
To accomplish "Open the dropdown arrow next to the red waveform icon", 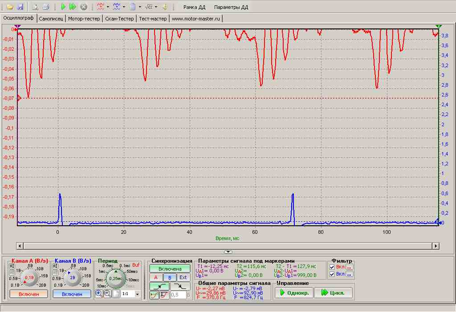I will pos(108,7).
